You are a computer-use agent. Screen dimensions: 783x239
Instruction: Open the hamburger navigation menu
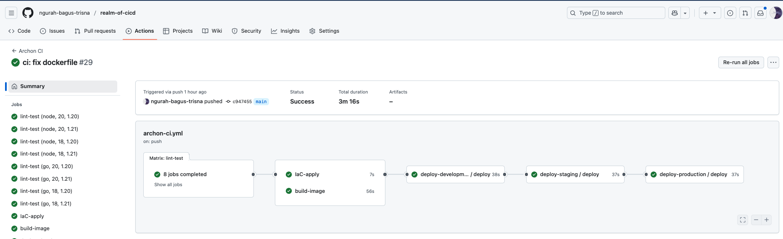tap(11, 13)
